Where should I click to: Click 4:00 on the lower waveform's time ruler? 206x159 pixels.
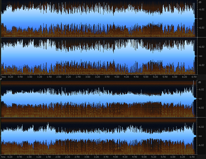(115, 157)
